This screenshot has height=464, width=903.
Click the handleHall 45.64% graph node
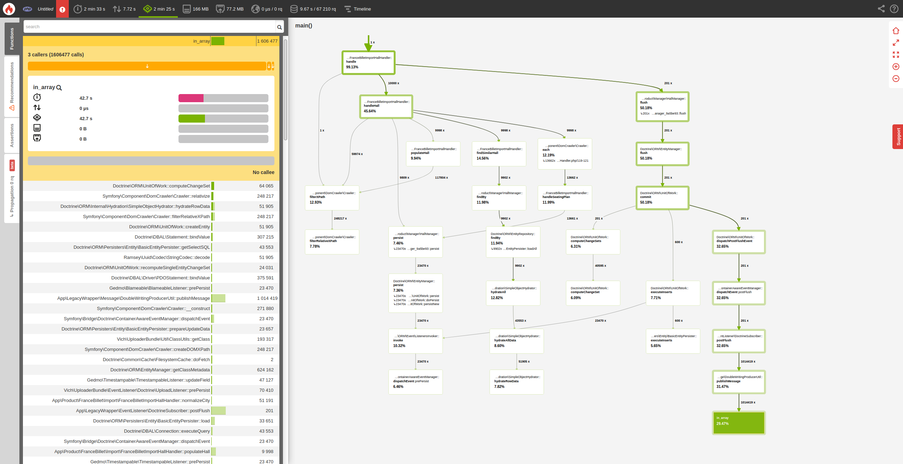pos(386,107)
